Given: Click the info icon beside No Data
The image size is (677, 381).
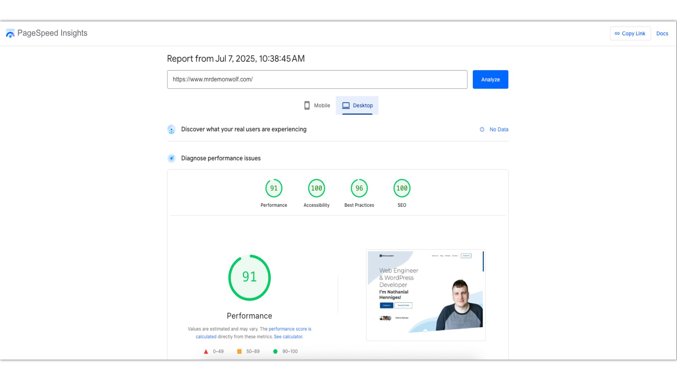Looking at the screenshot, I should tap(482, 129).
